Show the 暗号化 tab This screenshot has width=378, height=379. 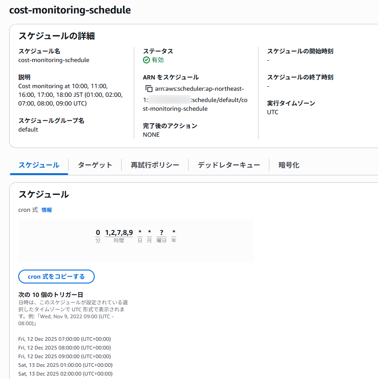(289, 165)
